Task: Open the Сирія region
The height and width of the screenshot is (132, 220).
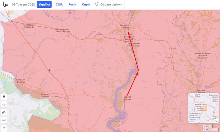Action: [86, 4]
